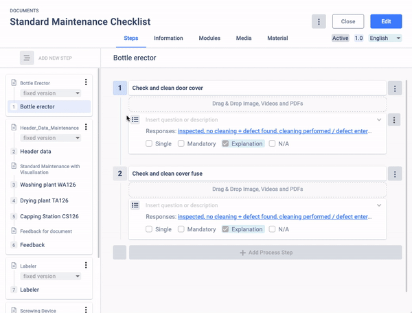412x313 pixels.
Task: Toggle the Mandatory checkbox in step 2
Action: [181, 229]
